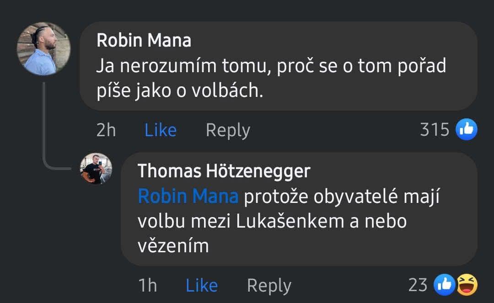View the 315 reactions count
Viewport: 494px width, 303px height.
click(435, 130)
